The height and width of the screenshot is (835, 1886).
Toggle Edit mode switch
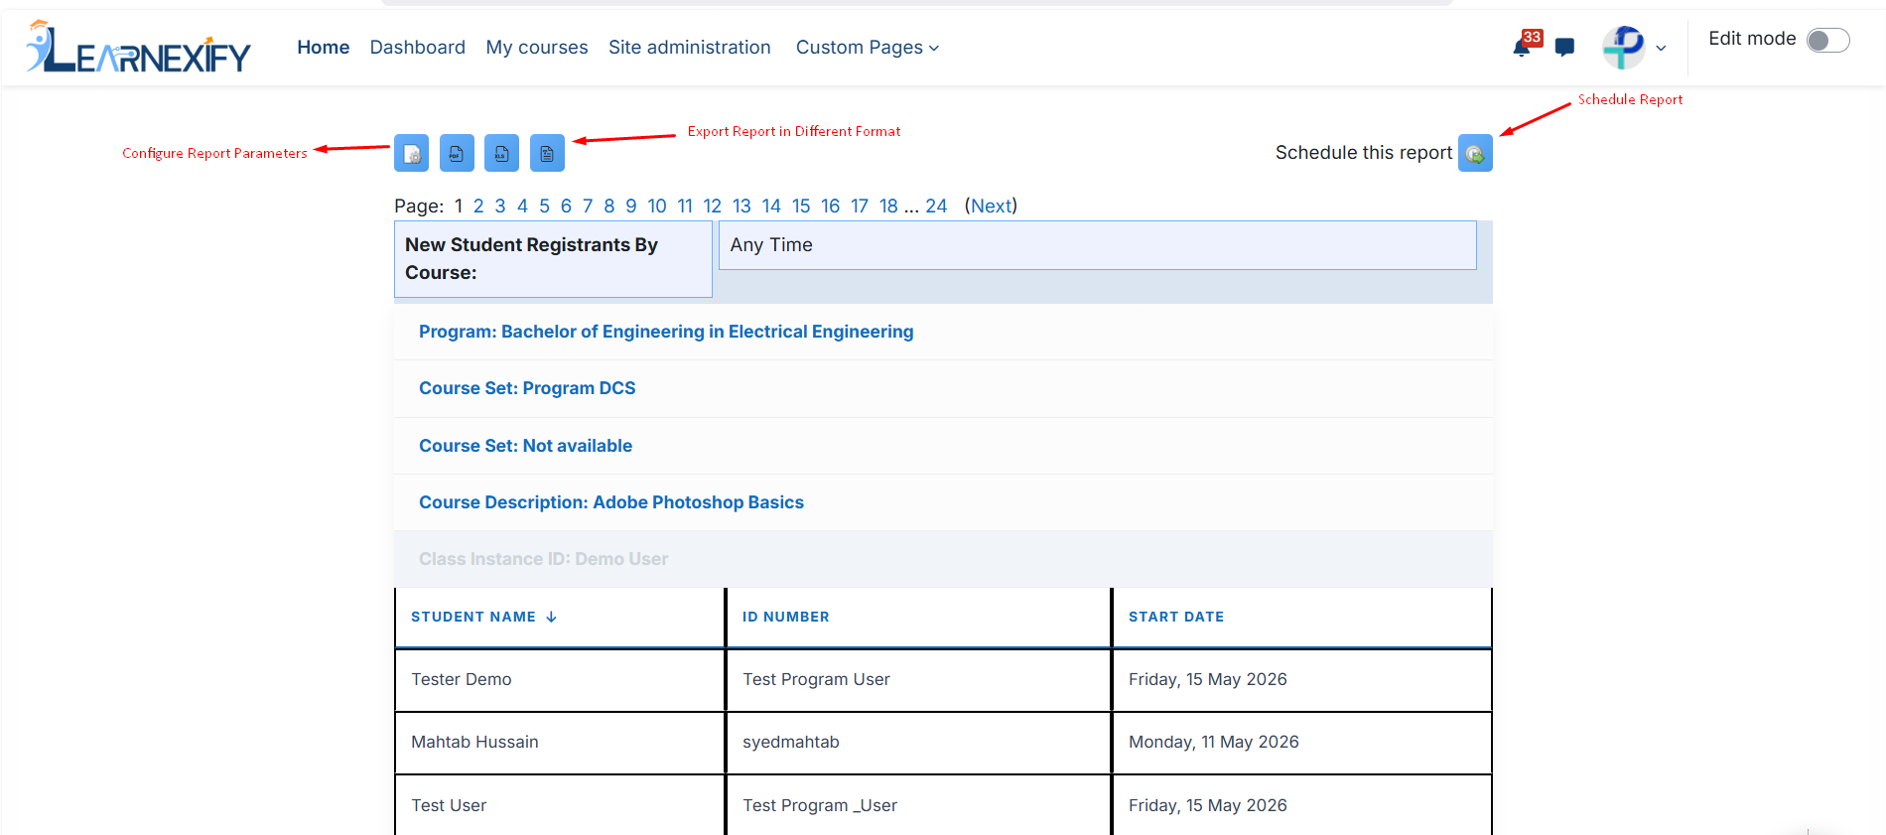(x=1827, y=40)
